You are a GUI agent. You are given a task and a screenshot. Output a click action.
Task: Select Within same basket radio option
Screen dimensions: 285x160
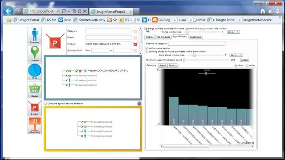147,48
